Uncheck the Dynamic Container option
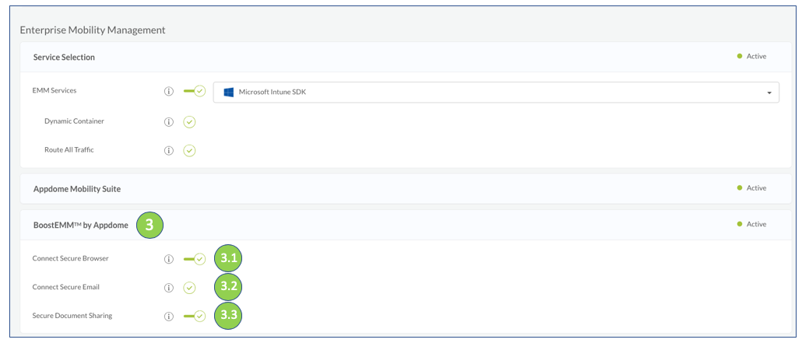809x350 pixels. [x=189, y=122]
